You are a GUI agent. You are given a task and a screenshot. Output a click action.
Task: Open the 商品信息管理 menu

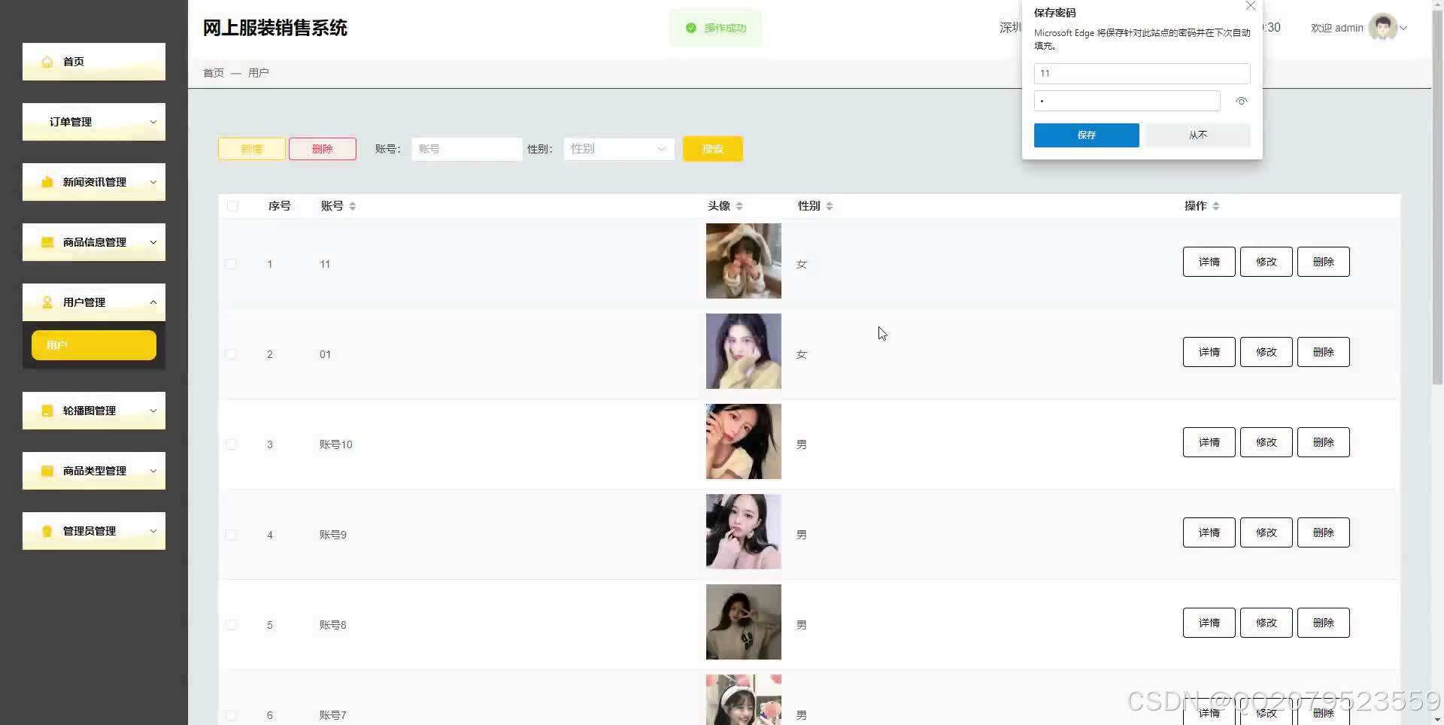(x=94, y=242)
